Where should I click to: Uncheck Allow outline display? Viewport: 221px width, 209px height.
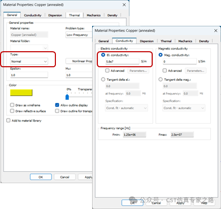click(57, 105)
